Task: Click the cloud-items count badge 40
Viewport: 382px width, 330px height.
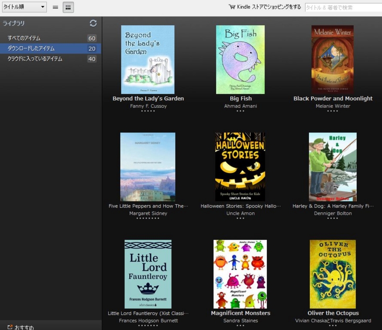Action: click(x=92, y=59)
